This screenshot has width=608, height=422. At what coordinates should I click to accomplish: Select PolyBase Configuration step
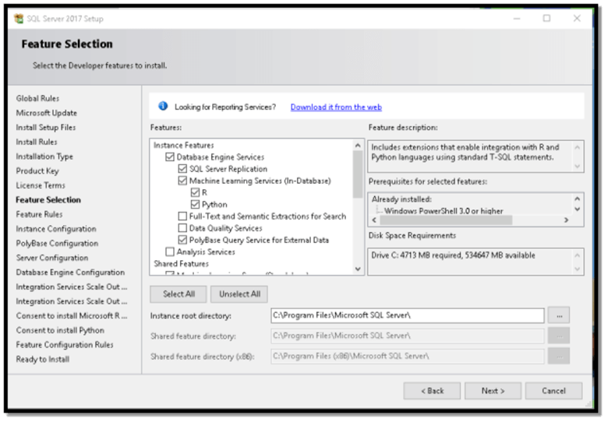[x=57, y=244]
